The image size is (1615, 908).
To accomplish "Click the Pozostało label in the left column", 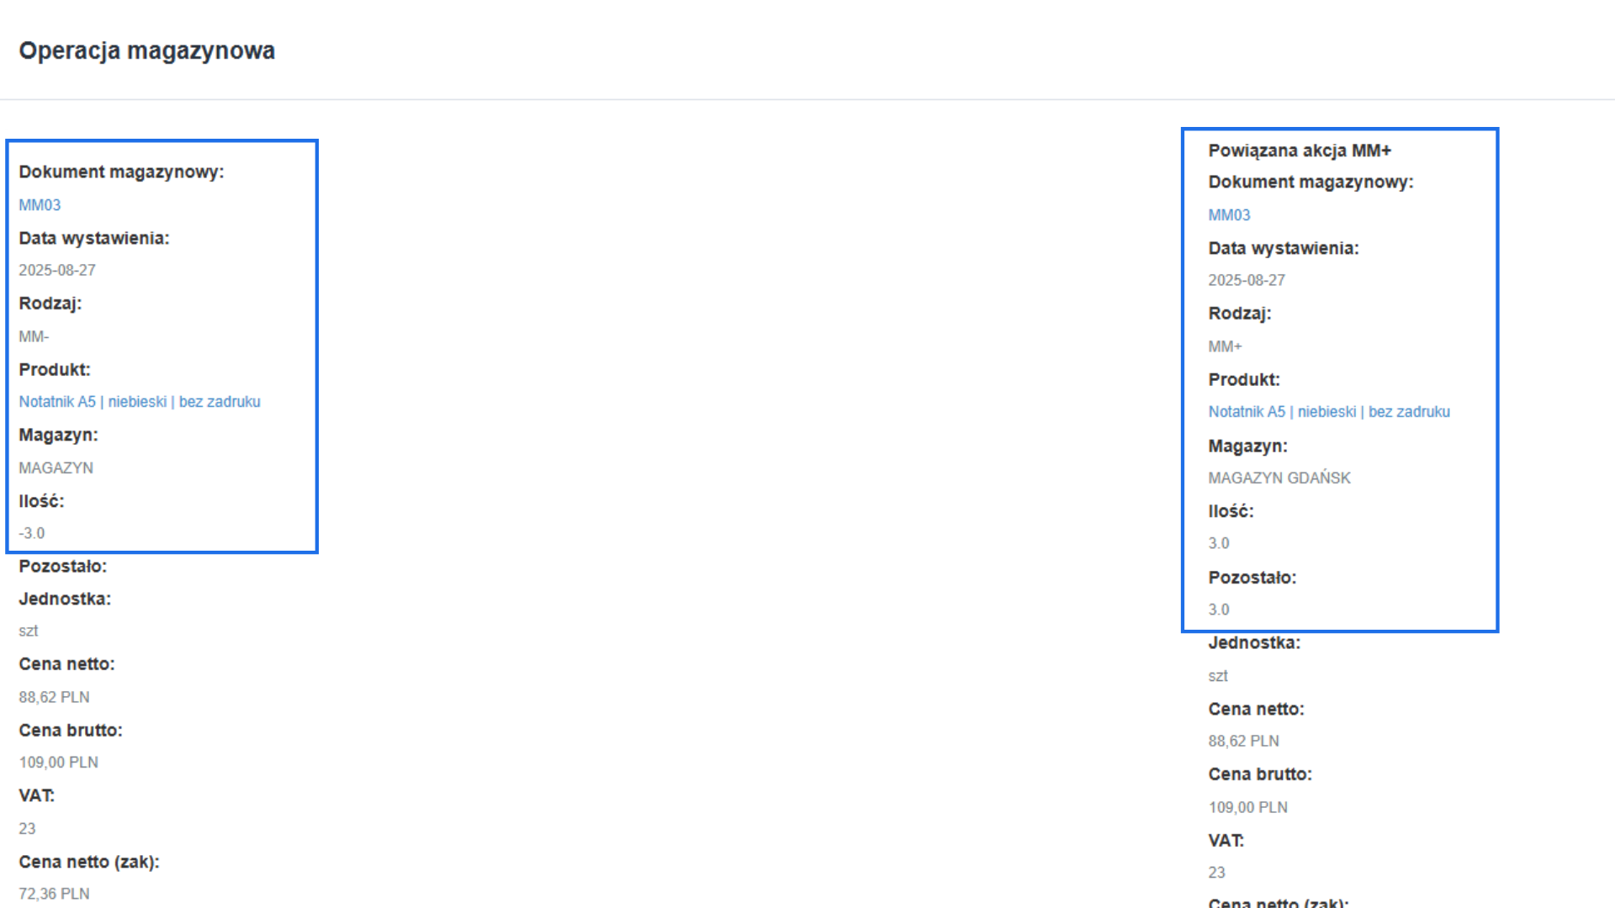I will click(x=63, y=567).
